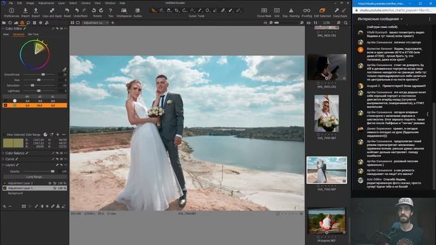Open the Layer menu
436x245 pixels.
(x=61, y=3)
